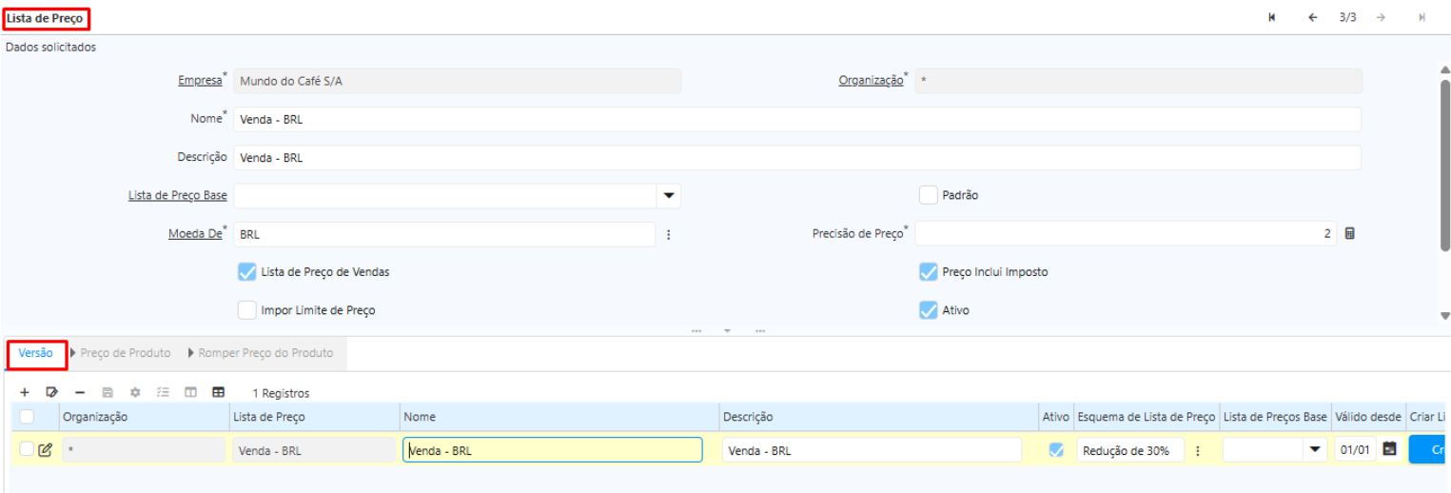This screenshot has width=1451, height=493.
Task: Click the edit record icon in the Versão toolbar
Action: tap(52, 393)
